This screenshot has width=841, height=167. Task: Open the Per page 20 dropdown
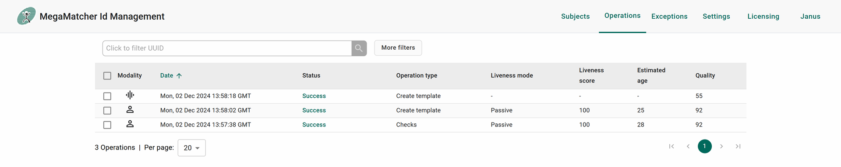coord(192,148)
